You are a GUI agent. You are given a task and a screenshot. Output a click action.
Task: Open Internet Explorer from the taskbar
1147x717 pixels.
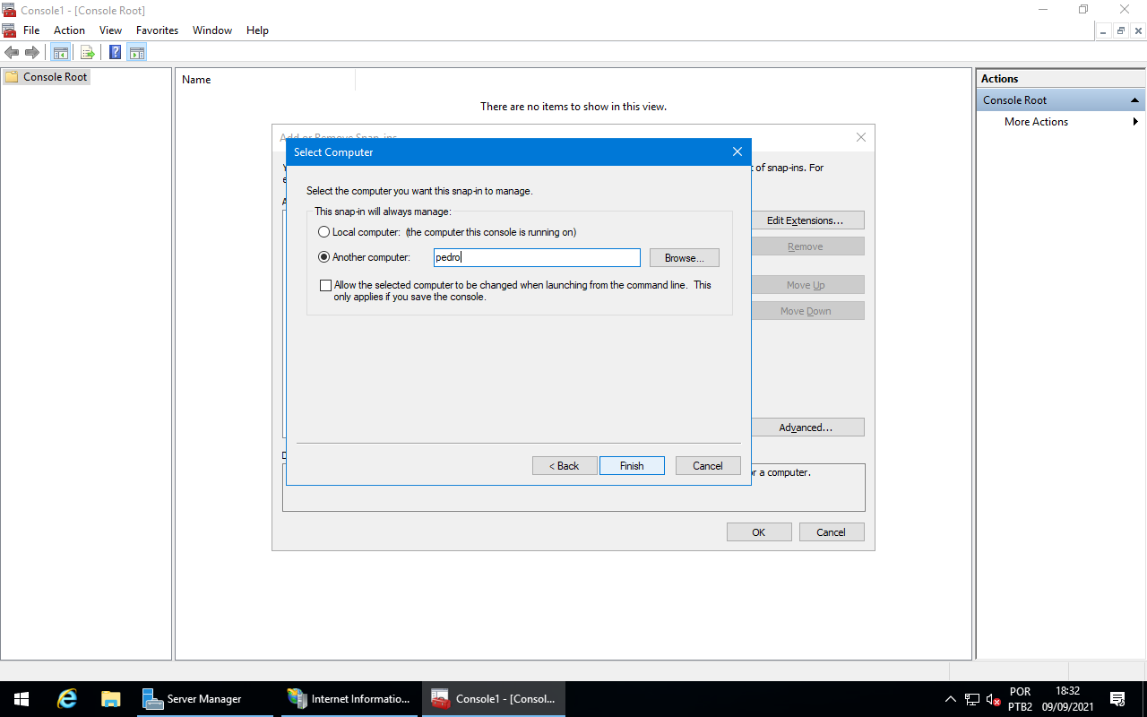click(66, 699)
